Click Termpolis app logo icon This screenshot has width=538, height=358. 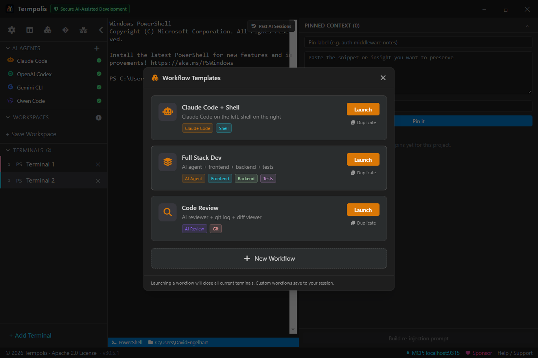tap(10, 9)
